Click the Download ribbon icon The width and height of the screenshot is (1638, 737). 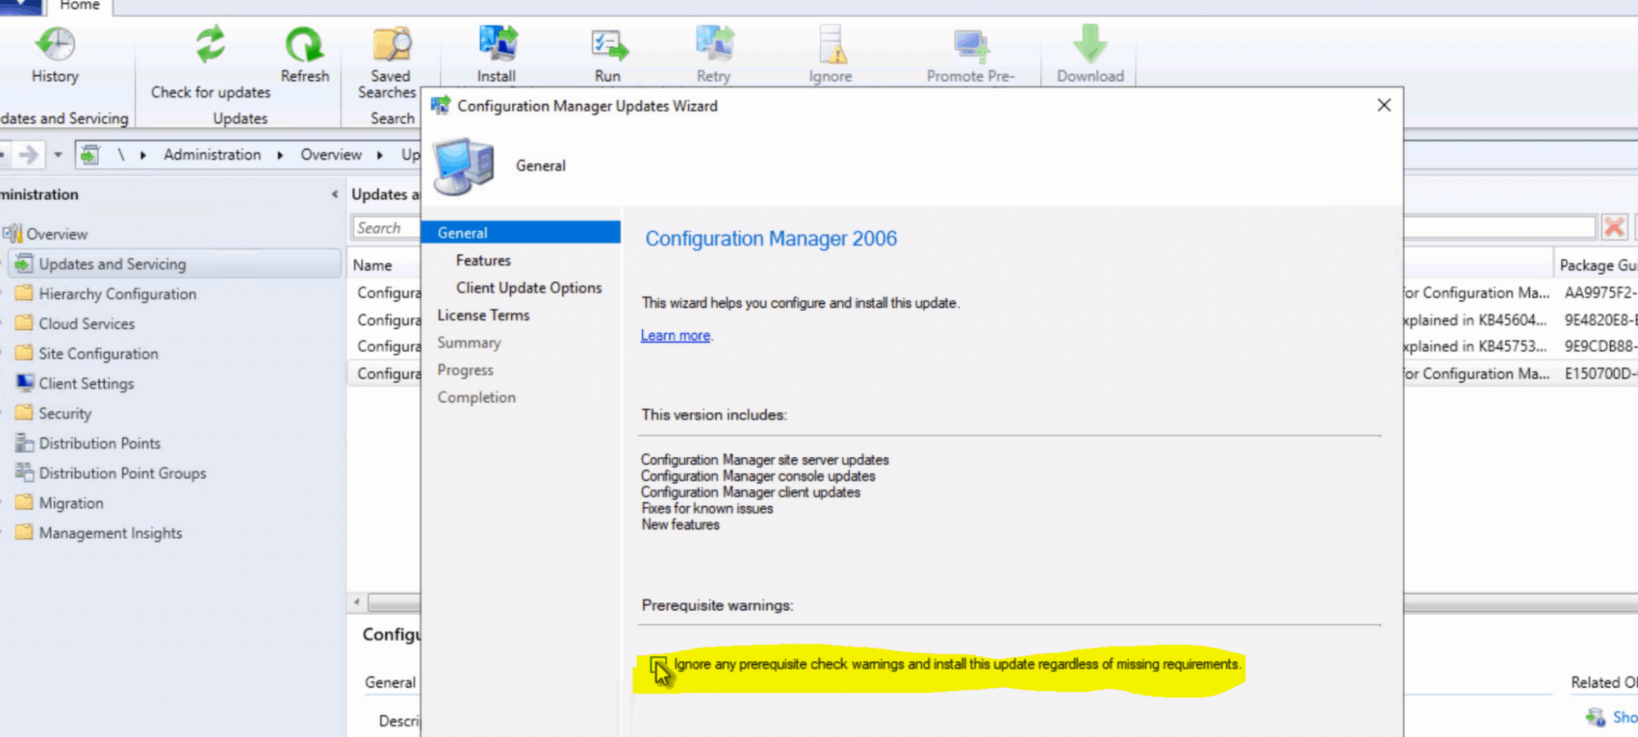click(x=1090, y=43)
